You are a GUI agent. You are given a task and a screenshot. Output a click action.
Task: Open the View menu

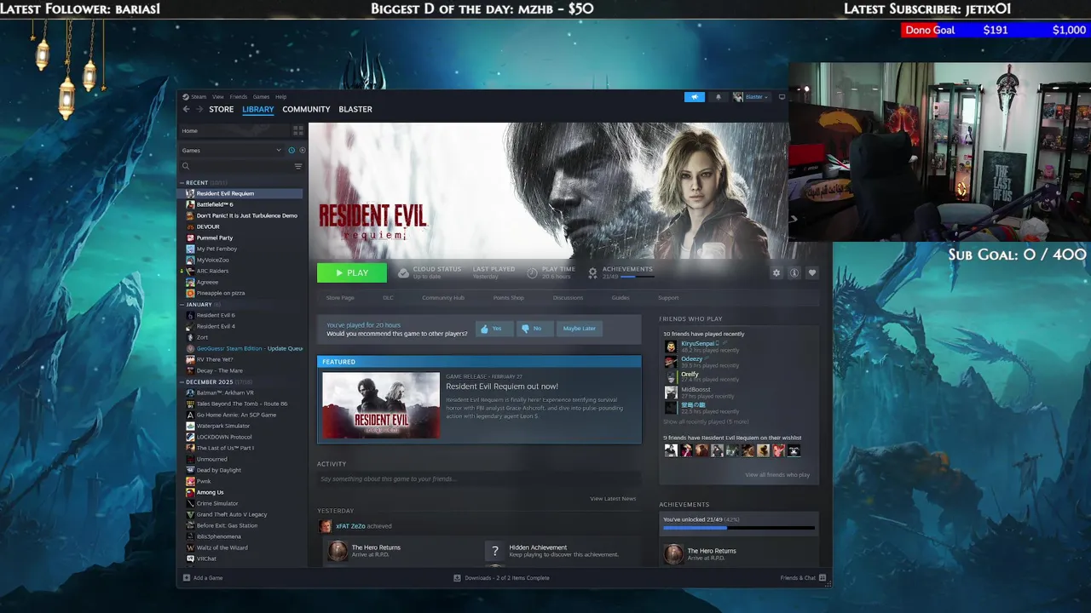(218, 97)
